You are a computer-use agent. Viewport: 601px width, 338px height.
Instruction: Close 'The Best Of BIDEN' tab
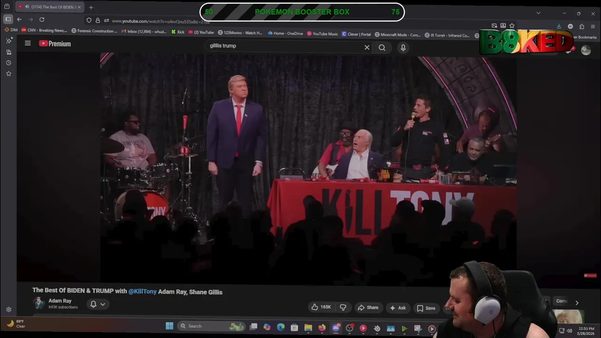79,7
